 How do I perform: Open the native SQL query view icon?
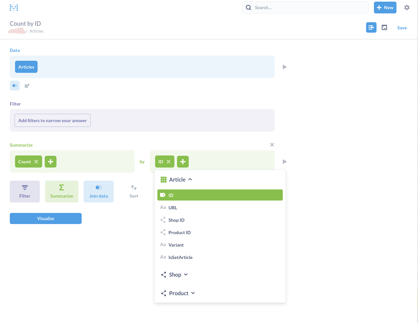point(384,27)
